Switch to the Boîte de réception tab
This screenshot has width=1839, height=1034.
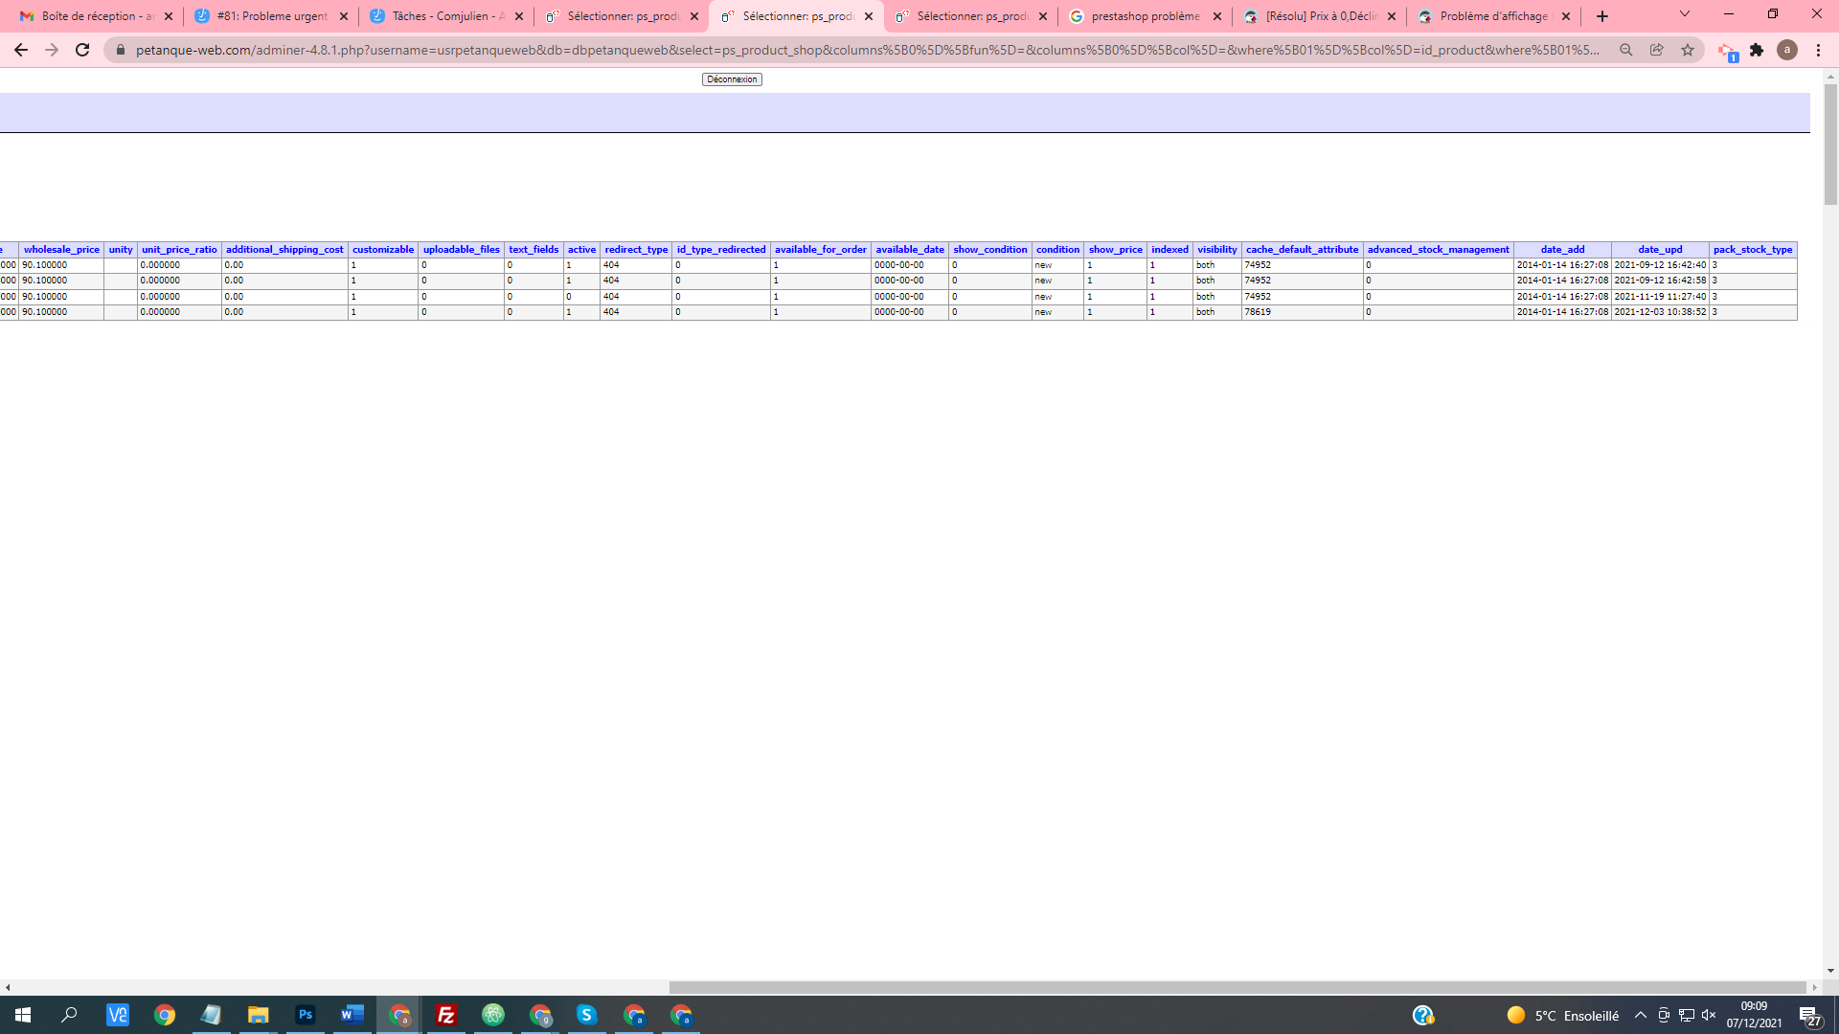91,16
